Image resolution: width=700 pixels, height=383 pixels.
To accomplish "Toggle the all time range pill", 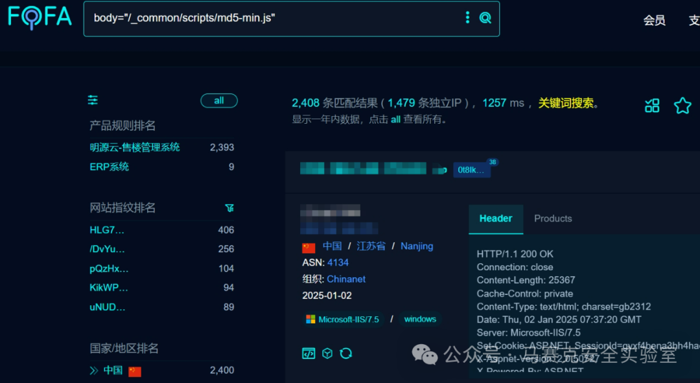I will pyautogui.click(x=219, y=100).
